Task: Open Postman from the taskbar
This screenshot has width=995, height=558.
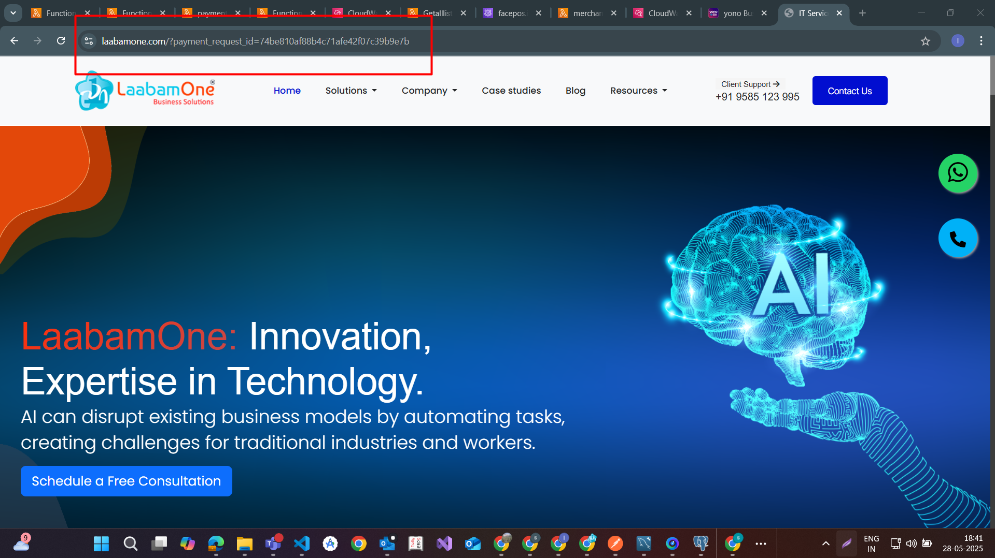Action: tap(615, 544)
